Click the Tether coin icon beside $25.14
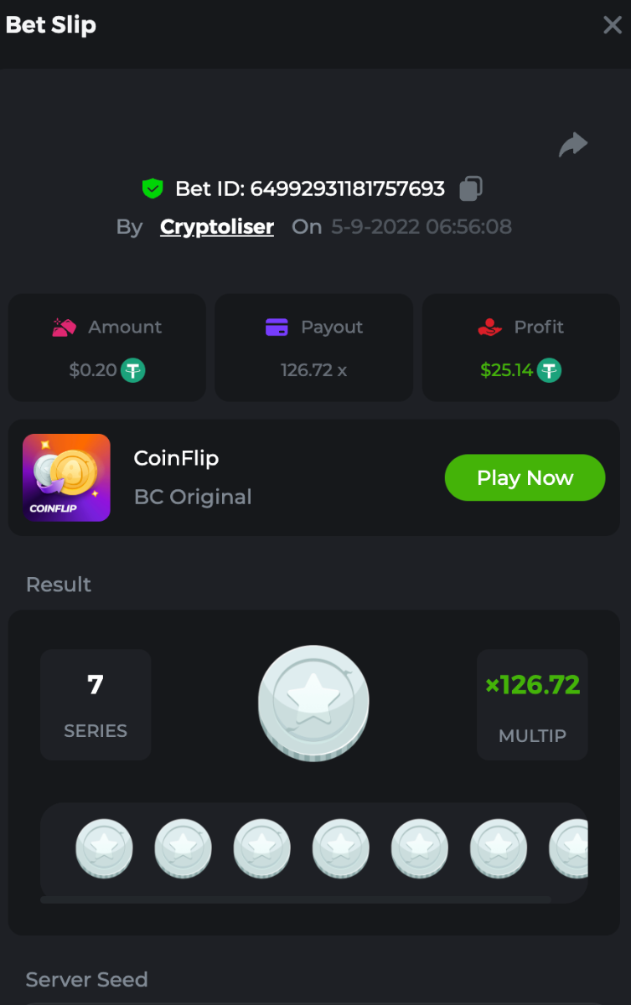The image size is (631, 1005). 549,370
